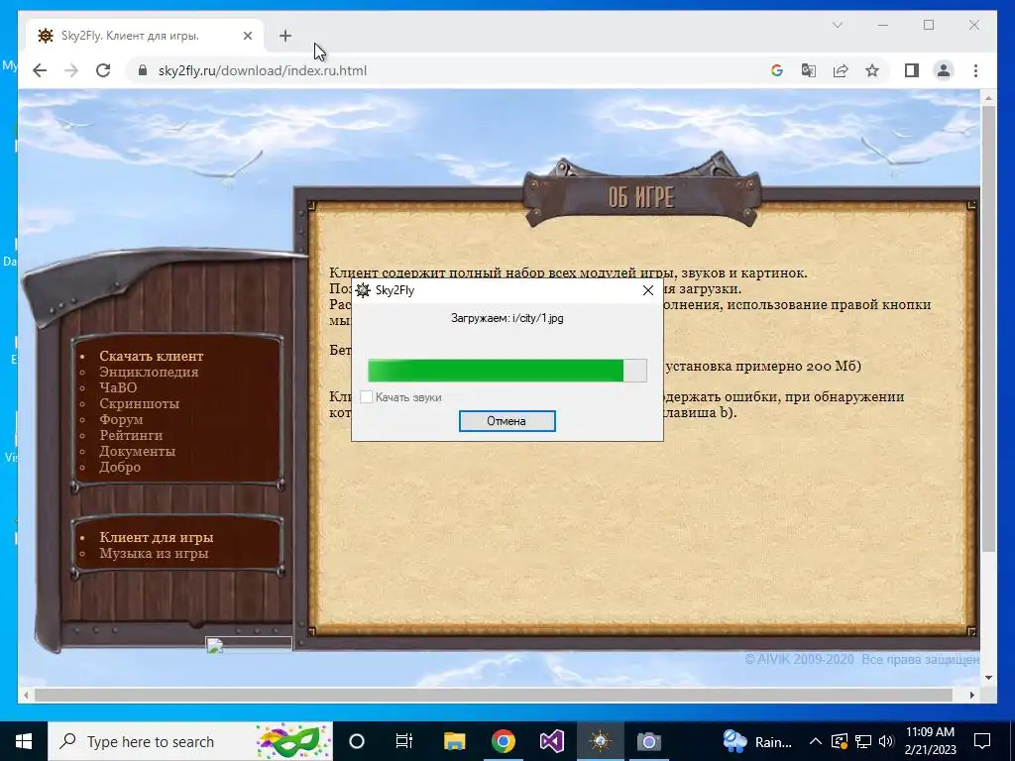This screenshot has width=1015, height=761.
Task: Select Клиент для игры submenu item
Action: click(x=156, y=537)
